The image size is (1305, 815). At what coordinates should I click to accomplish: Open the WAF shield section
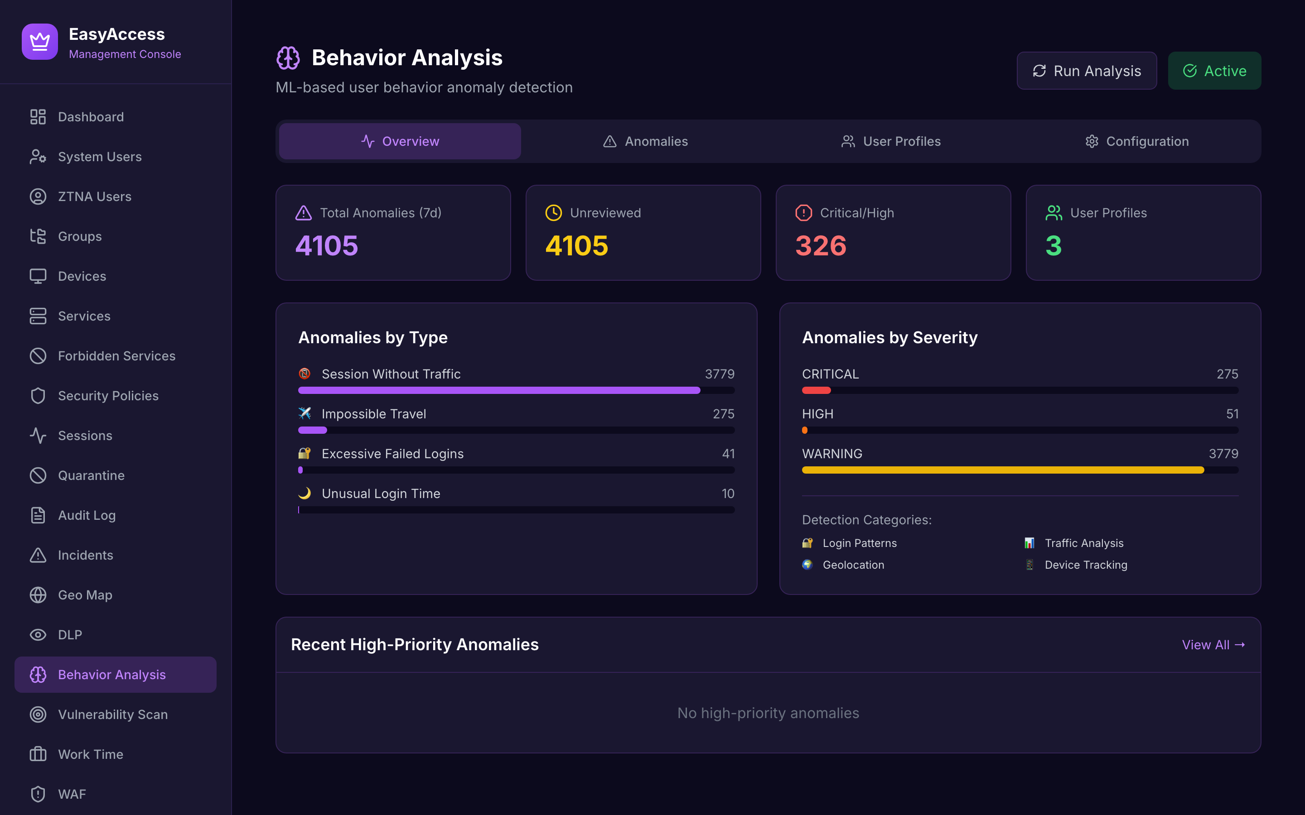click(x=38, y=793)
